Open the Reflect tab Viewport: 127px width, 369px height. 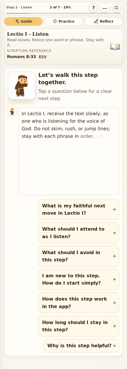pos(104,21)
